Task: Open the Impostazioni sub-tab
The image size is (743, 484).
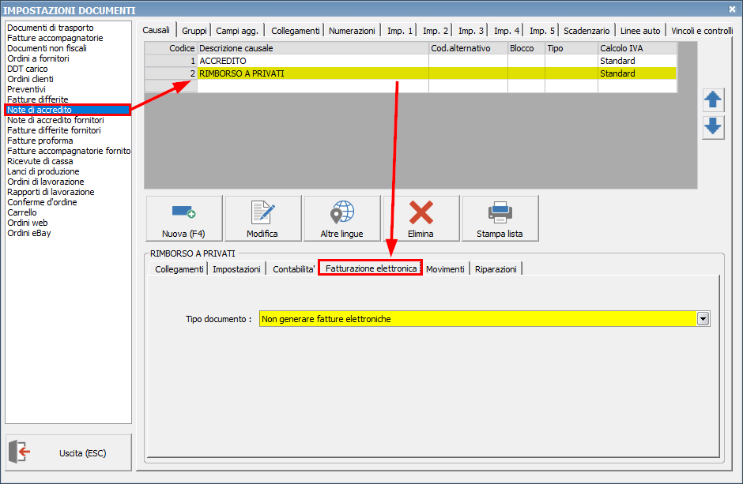Action: click(x=236, y=269)
